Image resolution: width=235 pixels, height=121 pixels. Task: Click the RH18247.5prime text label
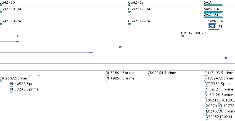pos(218,78)
